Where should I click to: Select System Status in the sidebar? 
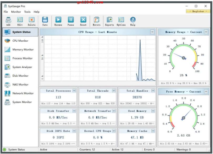[20, 32]
